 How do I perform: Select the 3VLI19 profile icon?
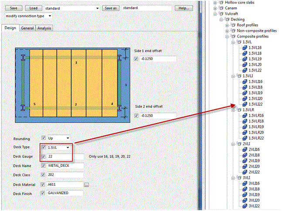pyautogui.click(x=245, y=194)
